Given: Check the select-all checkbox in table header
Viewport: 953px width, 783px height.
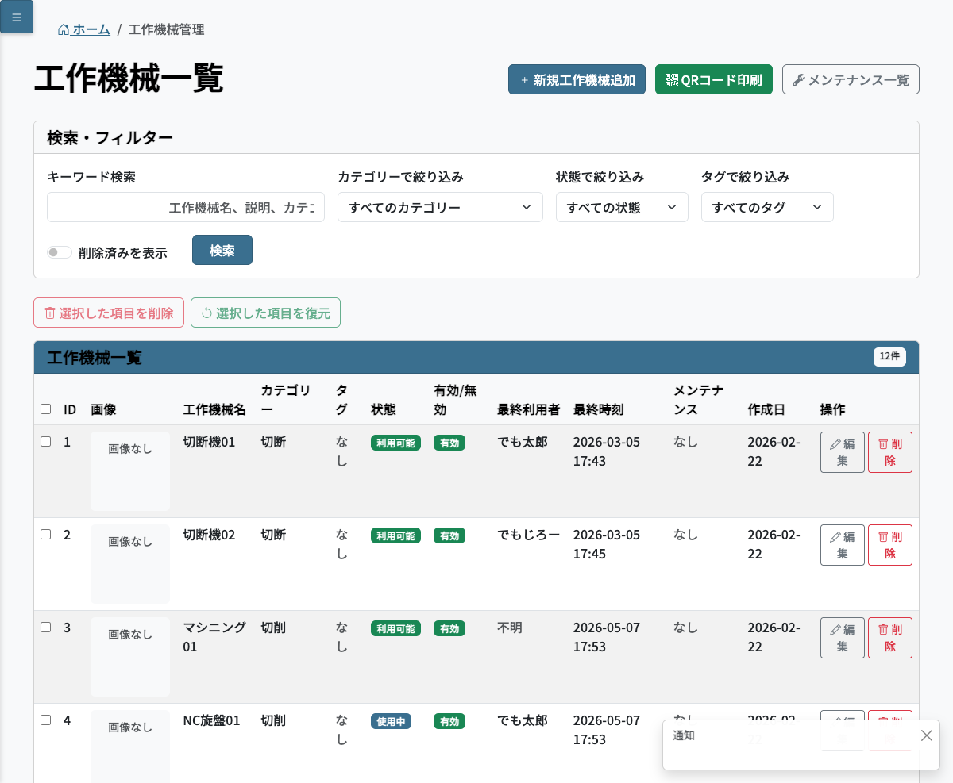Looking at the screenshot, I should coord(45,409).
